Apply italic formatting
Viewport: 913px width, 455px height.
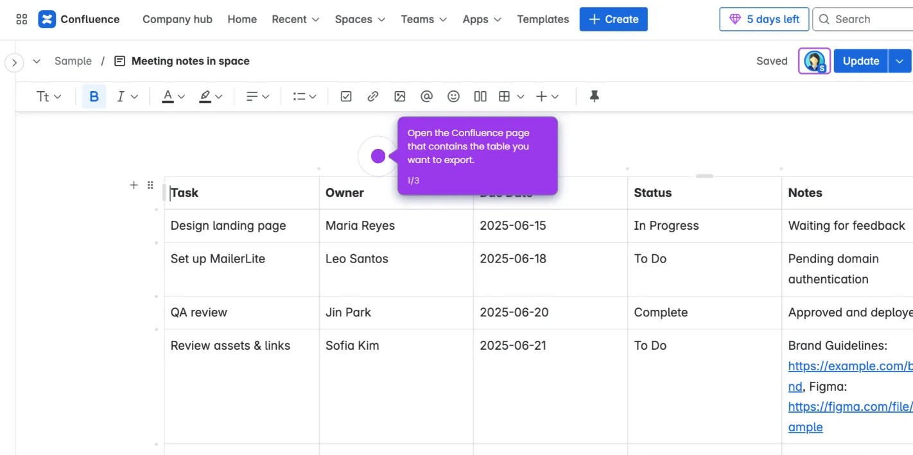click(120, 96)
